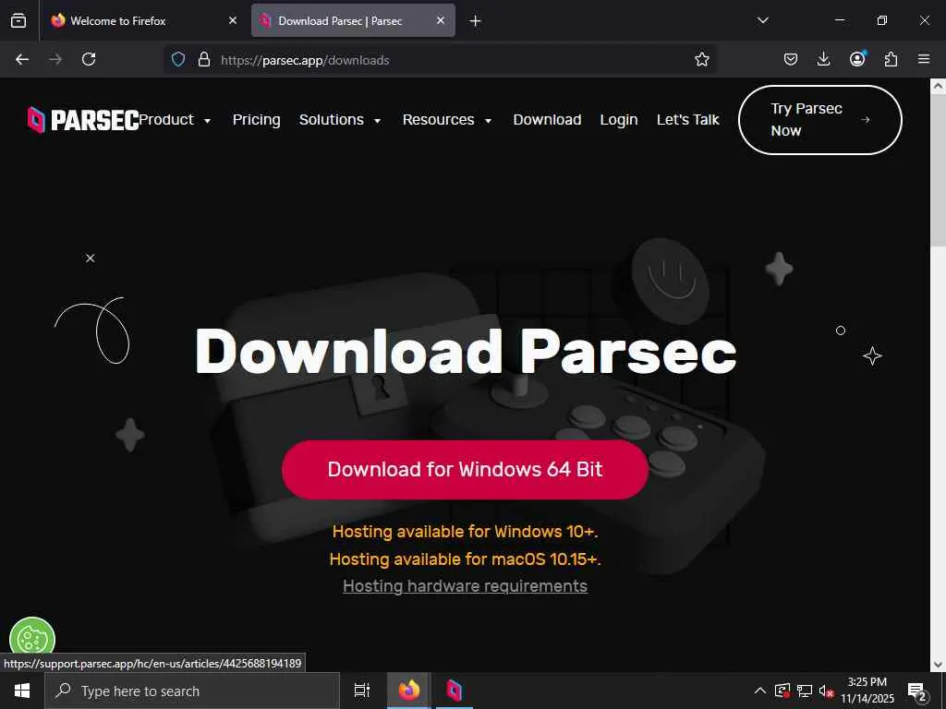Viewport: 946px width, 709px height.
Task: Open a new browser tab
Action: pyautogui.click(x=475, y=21)
